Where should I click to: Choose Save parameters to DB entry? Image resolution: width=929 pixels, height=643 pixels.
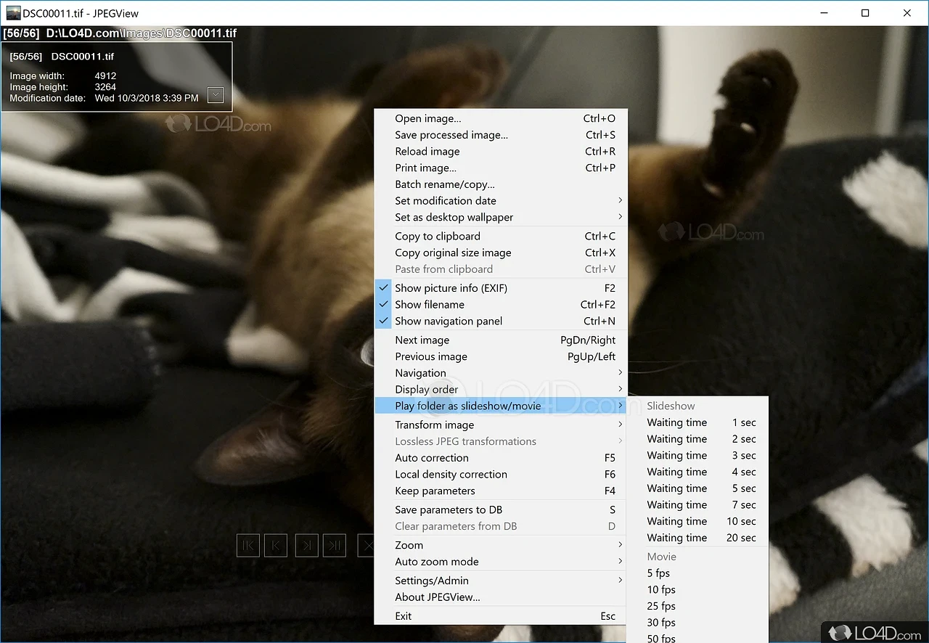pos(501,509)
